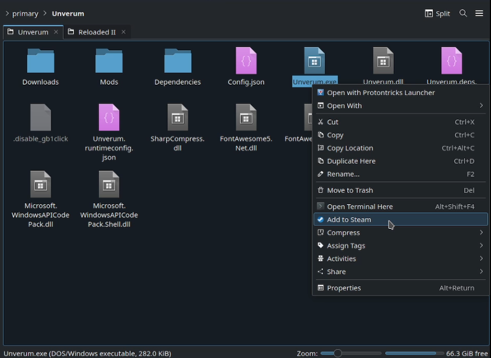491x358 pixels.
Task: Expand the Assign Tags submenu
Action: click(401, 246)
